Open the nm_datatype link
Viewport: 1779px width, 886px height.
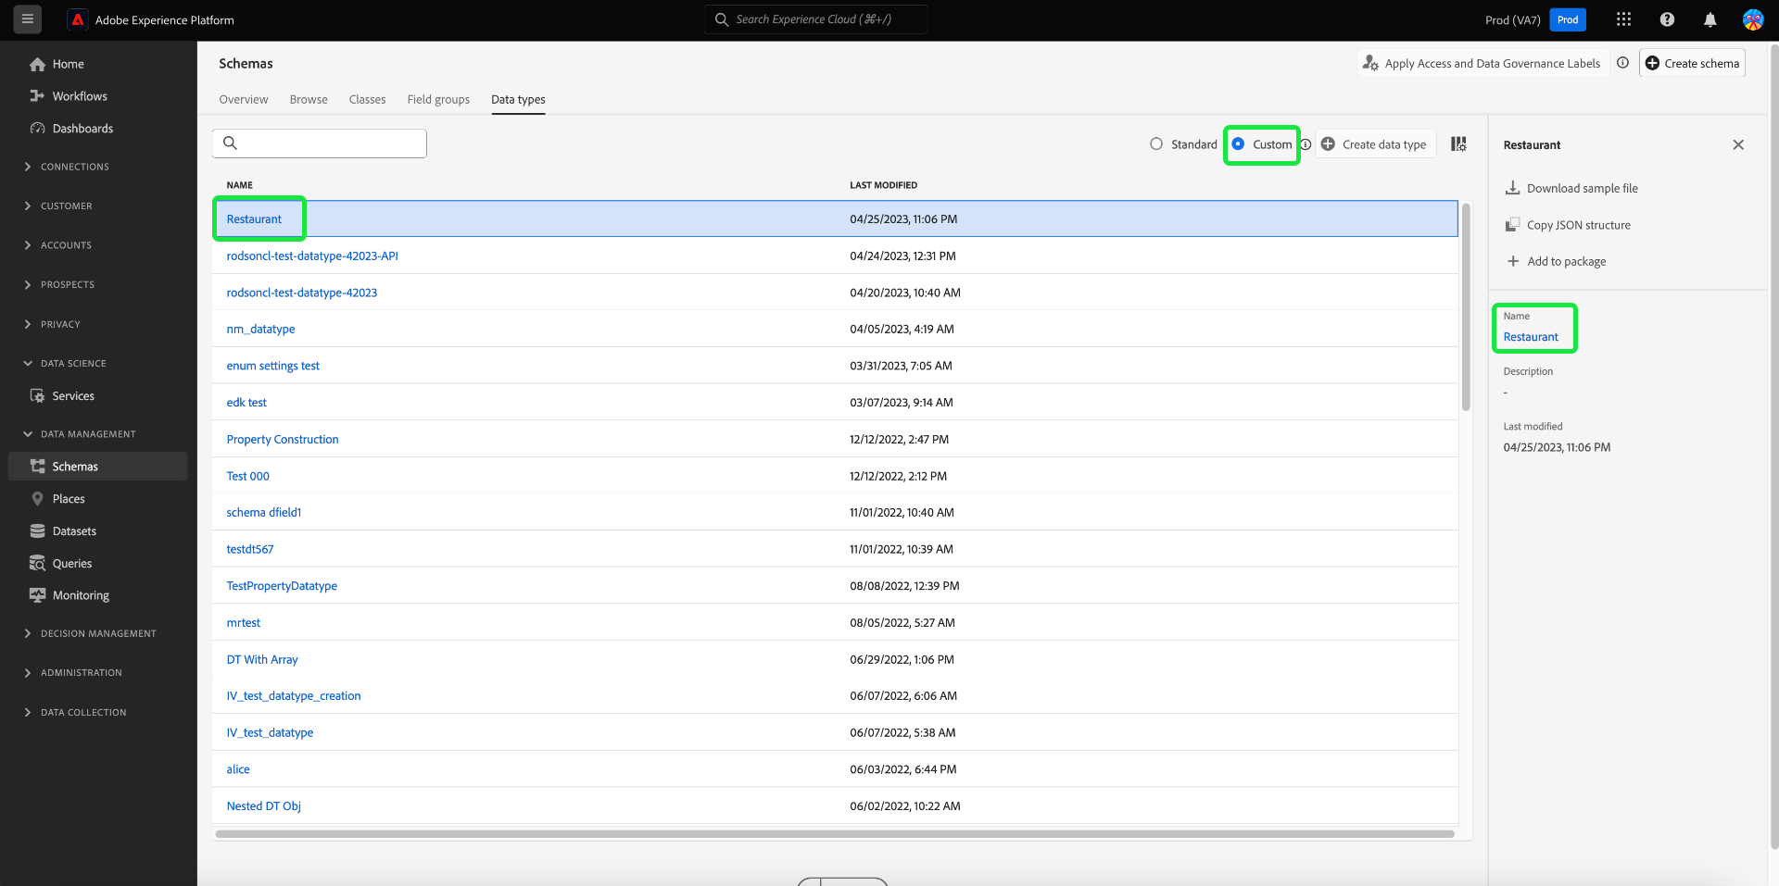260,329
